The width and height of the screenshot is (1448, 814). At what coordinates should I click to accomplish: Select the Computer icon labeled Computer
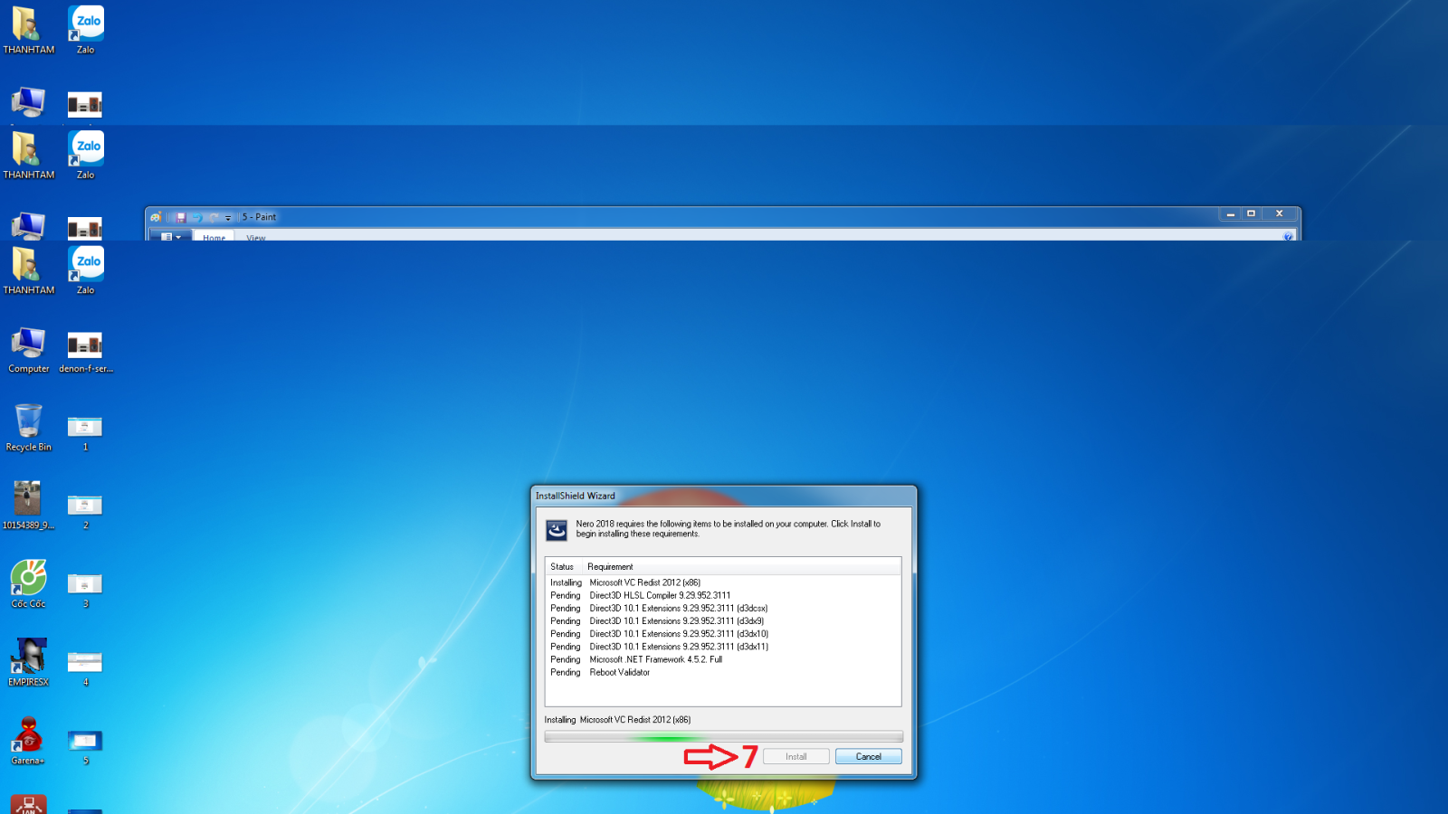(29, 349)
